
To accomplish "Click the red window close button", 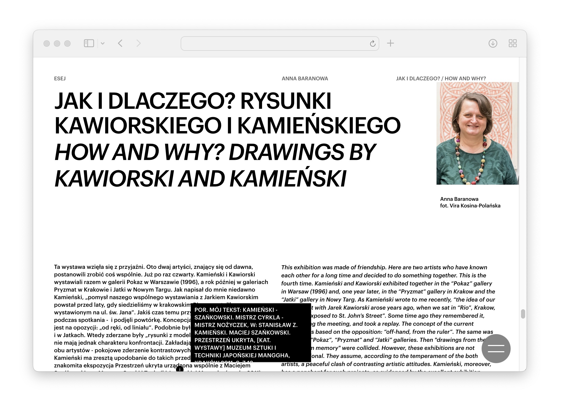I will click(x=47, y=44).
